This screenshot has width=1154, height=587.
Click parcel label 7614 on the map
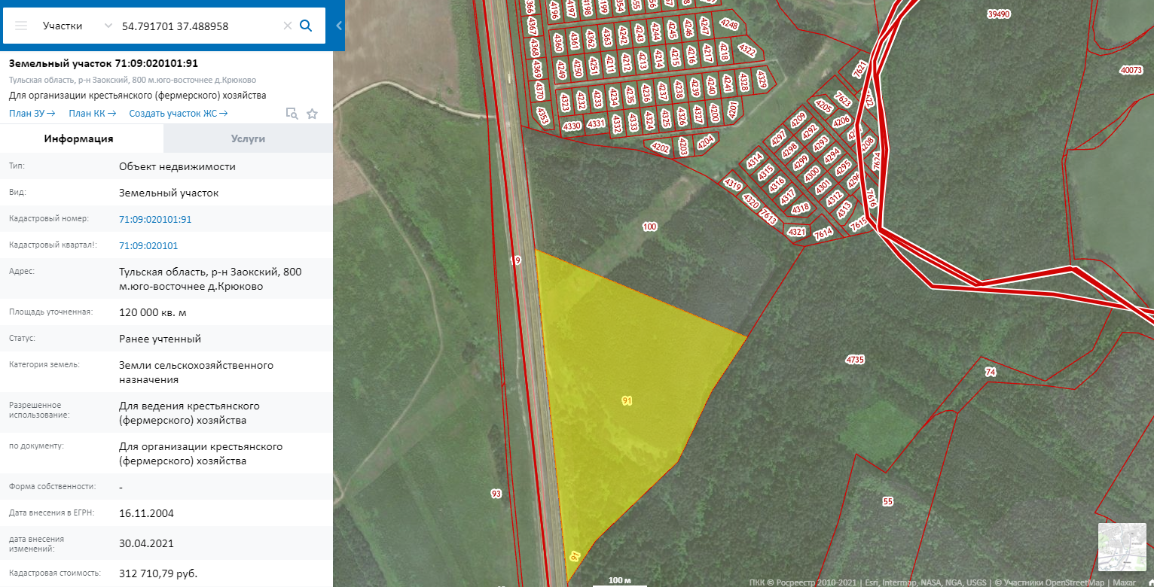point(823,233)
